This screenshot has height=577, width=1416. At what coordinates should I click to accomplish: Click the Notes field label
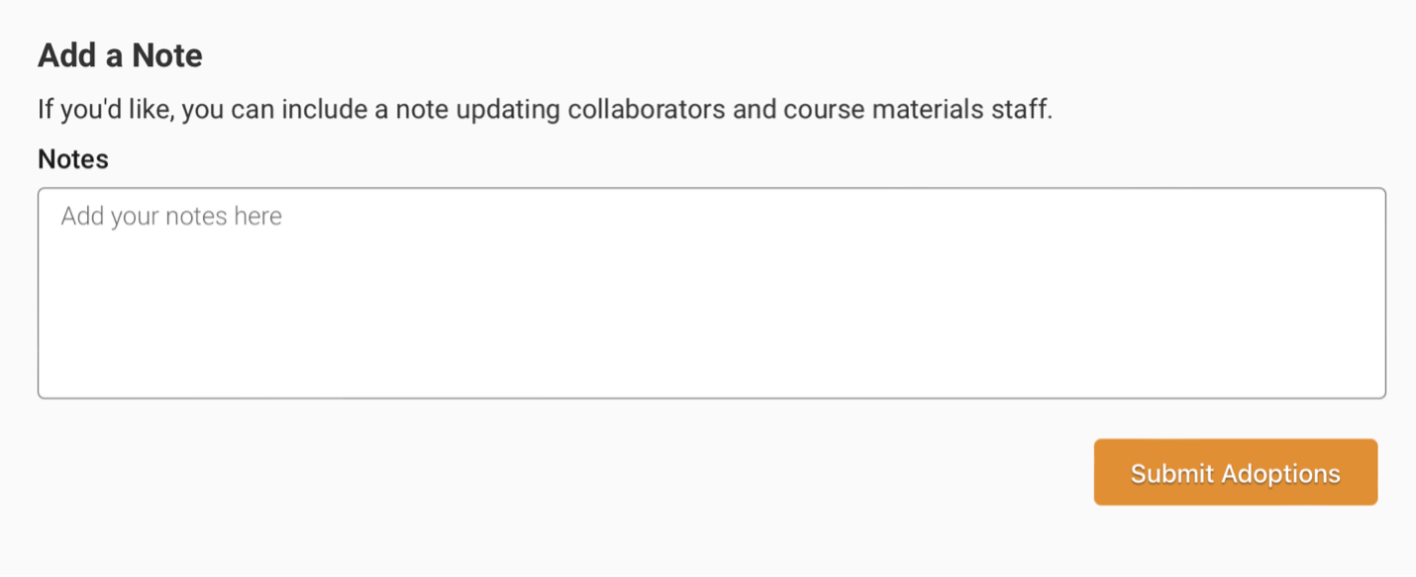tap(73, 158)
